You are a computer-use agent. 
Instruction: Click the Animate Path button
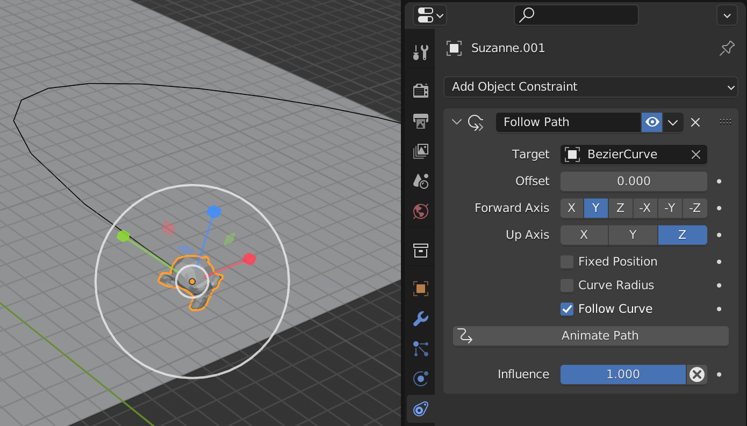click(591, 336)
